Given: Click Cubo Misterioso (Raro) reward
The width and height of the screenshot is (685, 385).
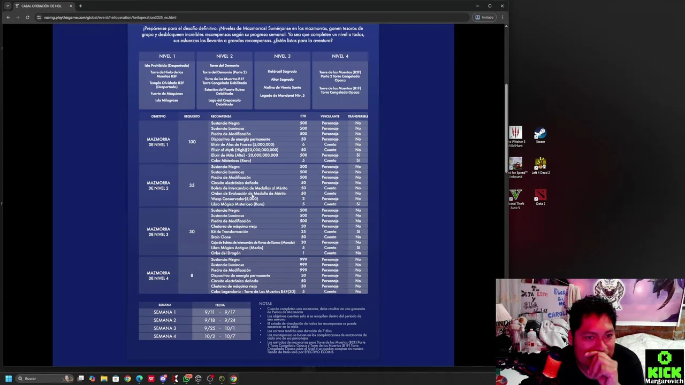Looking at the screenshot, I should click(231, 160).
